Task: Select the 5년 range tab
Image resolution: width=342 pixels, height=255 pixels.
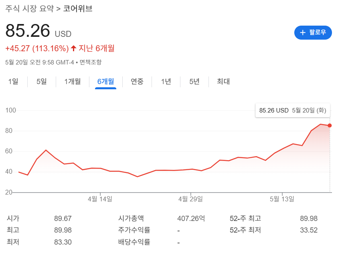Action: (194, 81)
